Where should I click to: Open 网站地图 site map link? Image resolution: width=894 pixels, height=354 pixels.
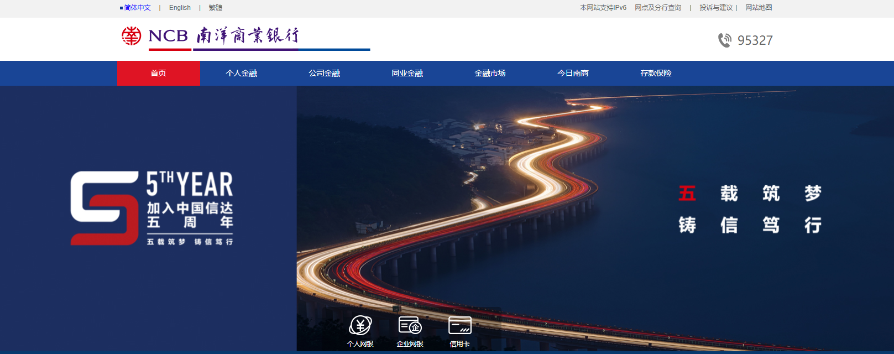pyautogui.click(x=759, y=8)
